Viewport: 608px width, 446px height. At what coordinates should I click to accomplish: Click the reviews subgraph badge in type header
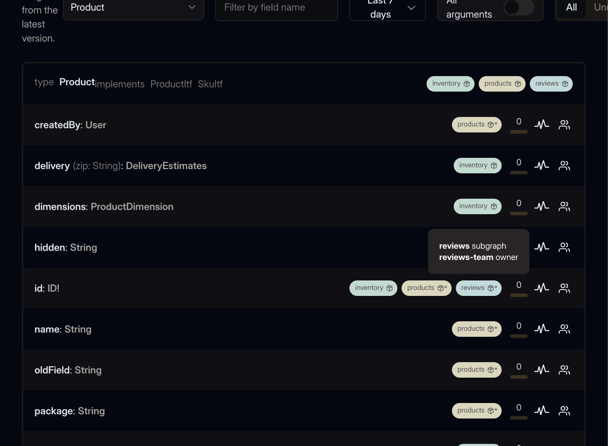click(x=551, y=84)
